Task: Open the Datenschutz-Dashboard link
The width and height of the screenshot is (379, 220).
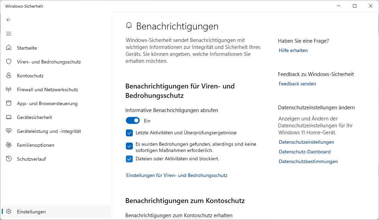Action: (x=305, y=152)
